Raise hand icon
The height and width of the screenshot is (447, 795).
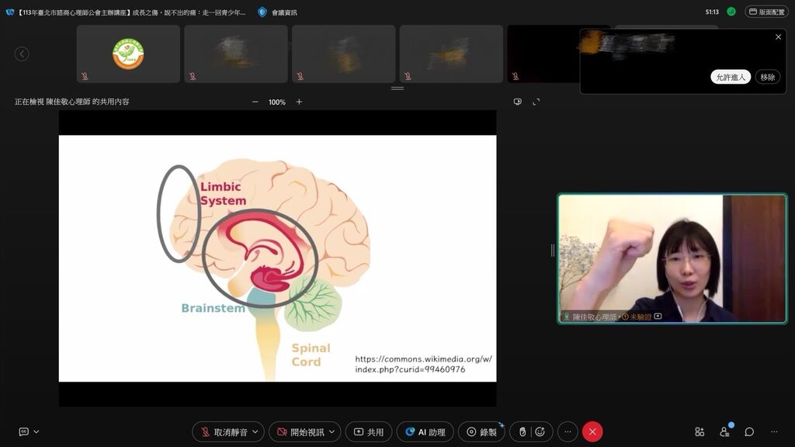(x=522, y=431)
